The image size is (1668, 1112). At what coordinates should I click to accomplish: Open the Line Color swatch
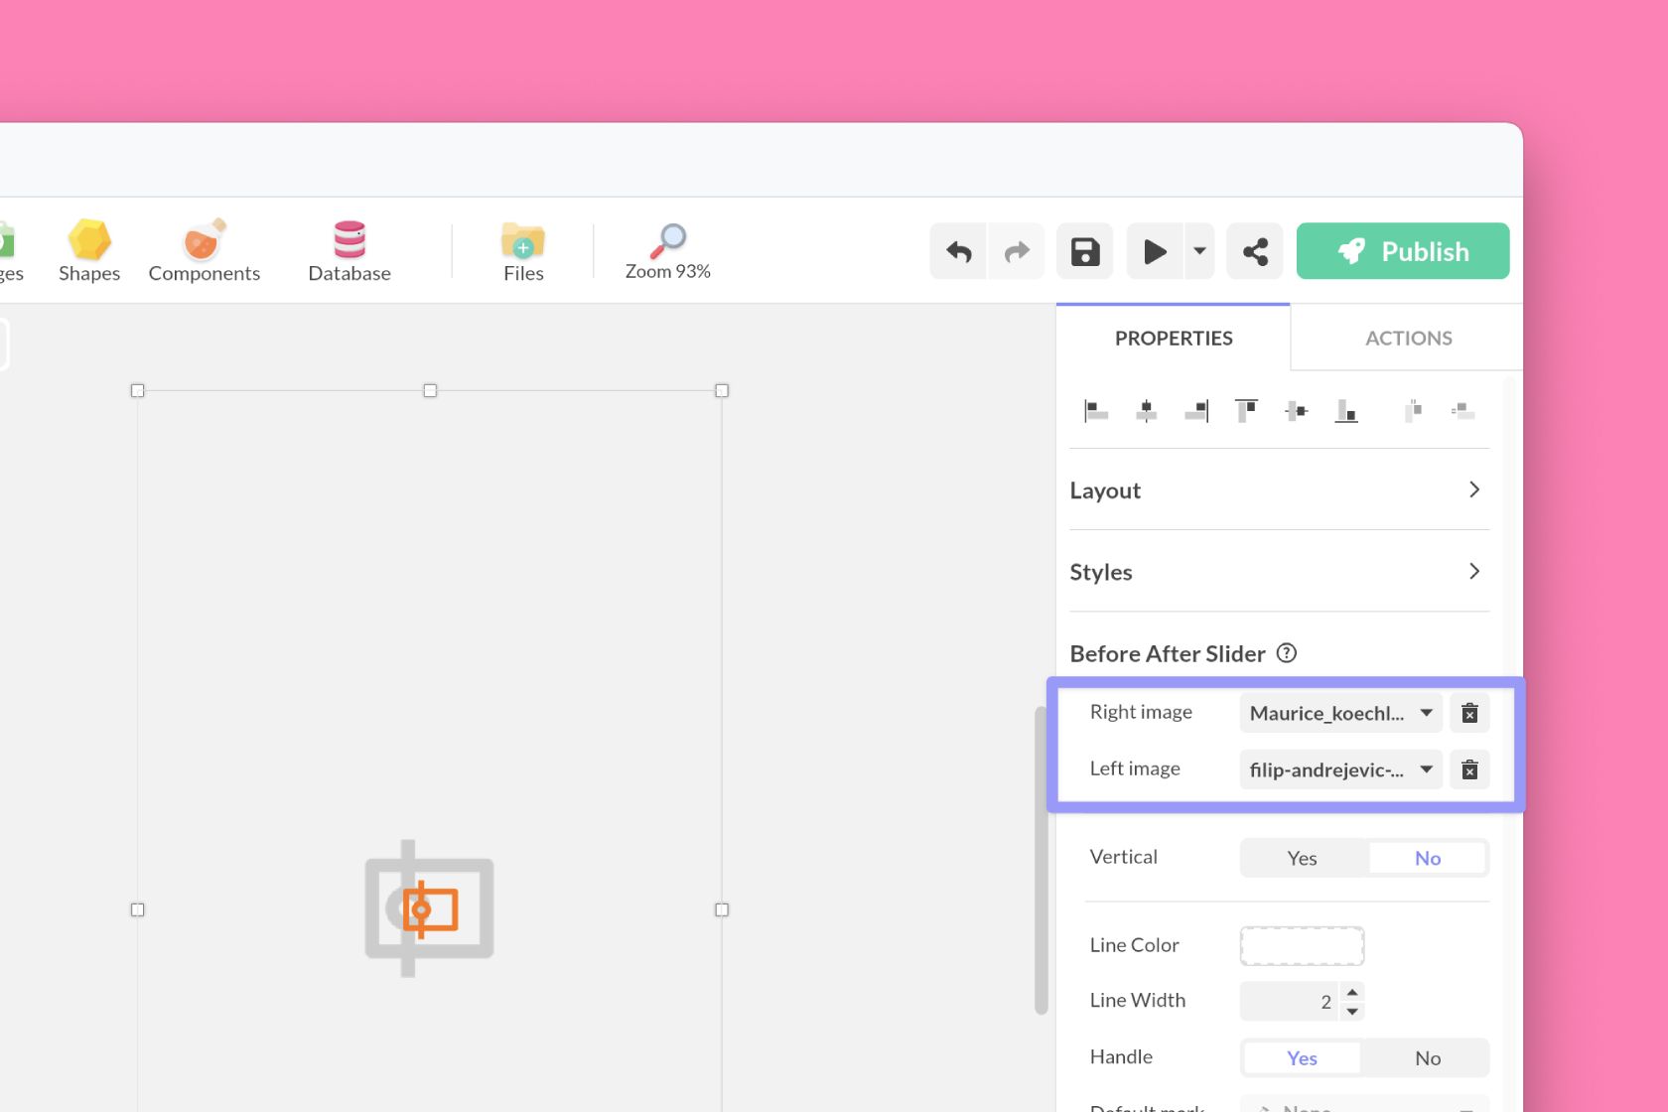(x=1301, y=945)
